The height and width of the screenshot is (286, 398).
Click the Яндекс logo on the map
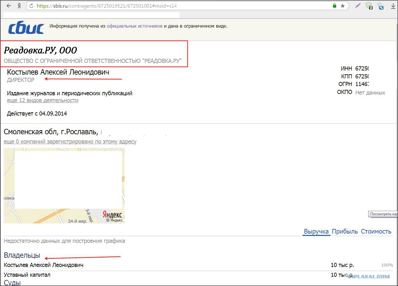[112, 215]
